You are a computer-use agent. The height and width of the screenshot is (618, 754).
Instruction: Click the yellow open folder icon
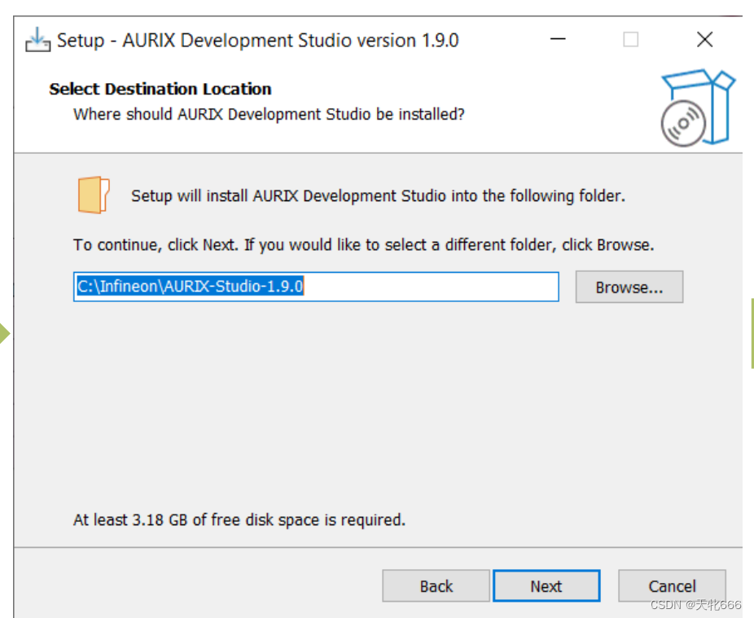pyautogui.click(x=92, y=195)
